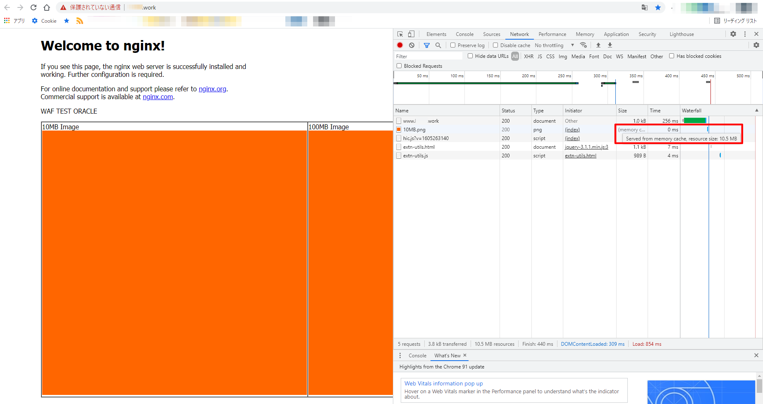Filter requests by XHR

(x=529, y=56)
